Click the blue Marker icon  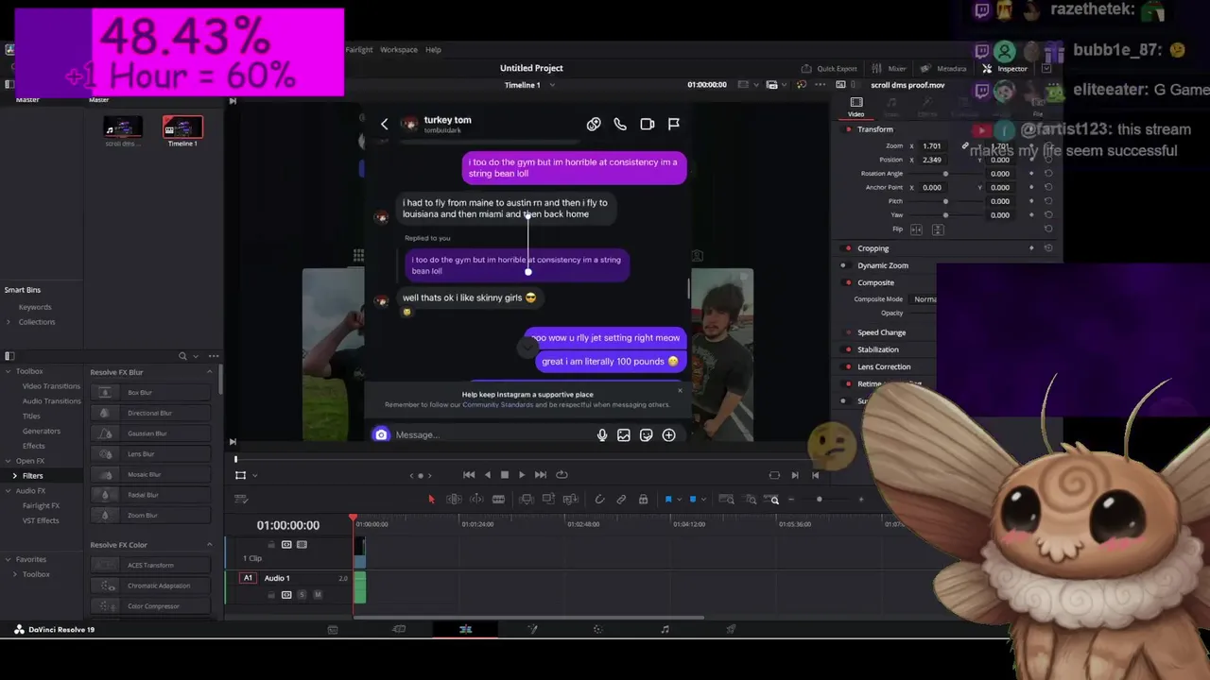click(692, 500)
